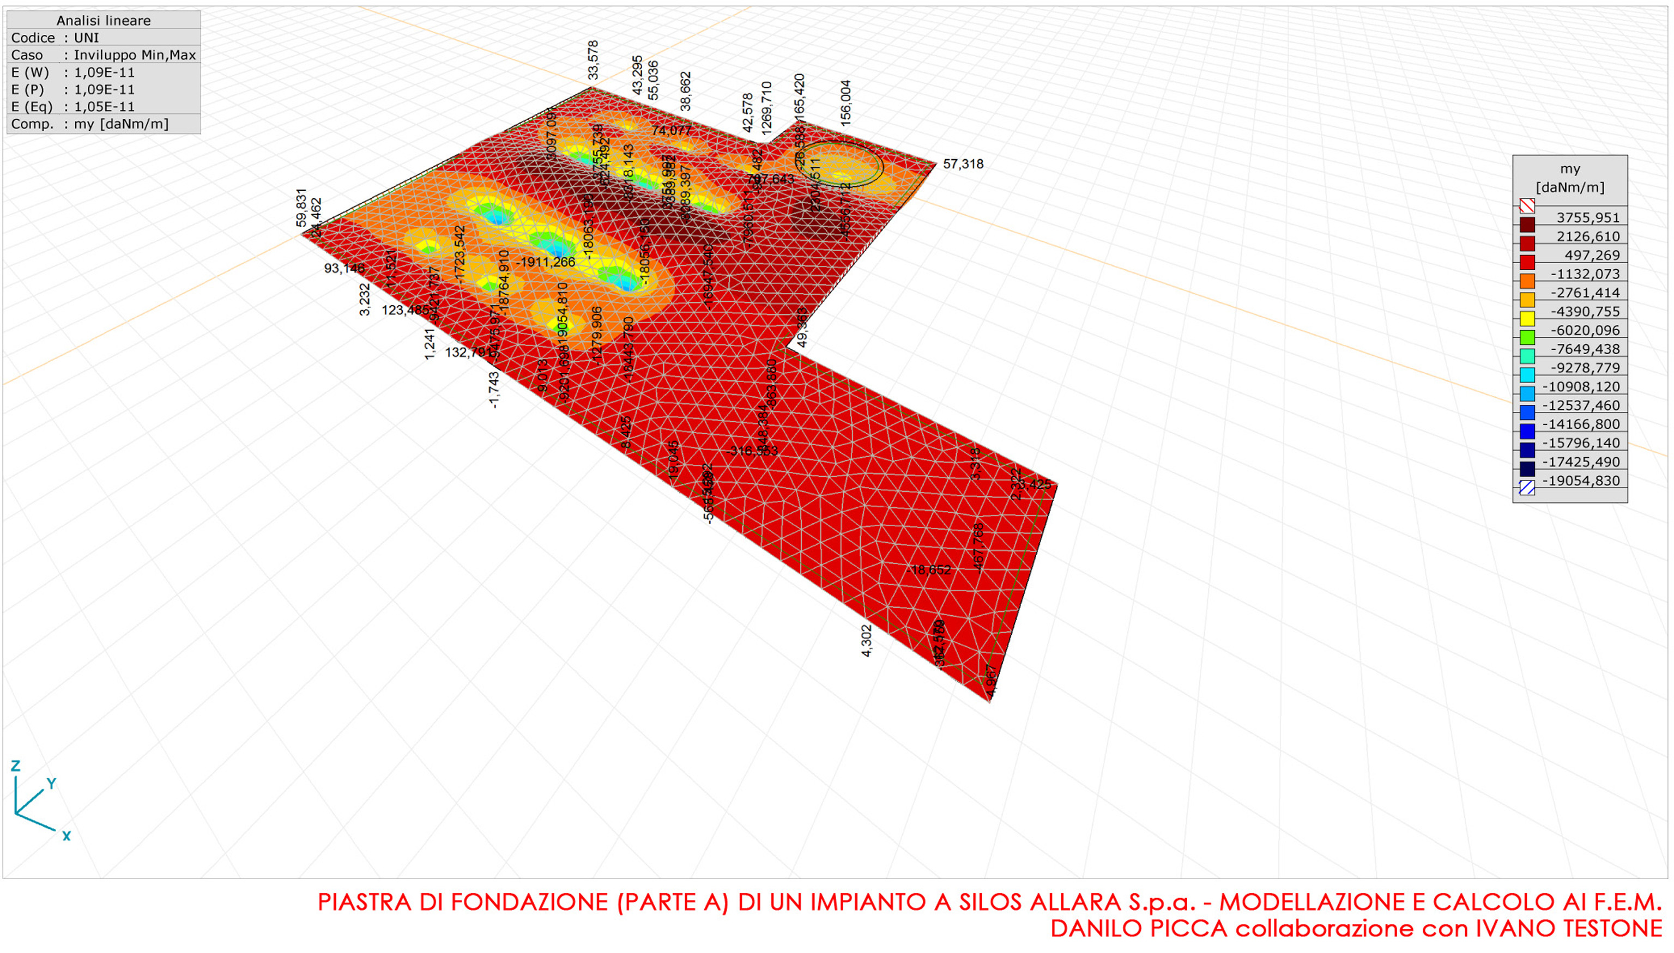This screenshot has height=953, width=1674.
Task: Select the legend value -4390,755
Action: point(1584,312)
